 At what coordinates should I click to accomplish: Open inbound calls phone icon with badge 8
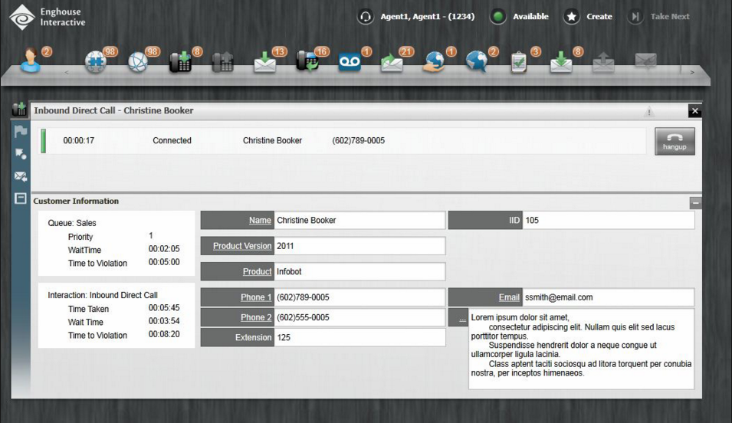pos(181,61)
